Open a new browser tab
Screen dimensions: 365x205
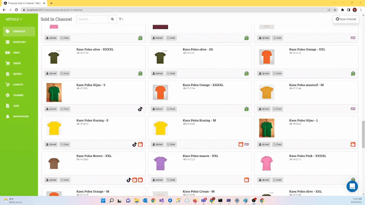pyautogui.click(x=51, y=3)
